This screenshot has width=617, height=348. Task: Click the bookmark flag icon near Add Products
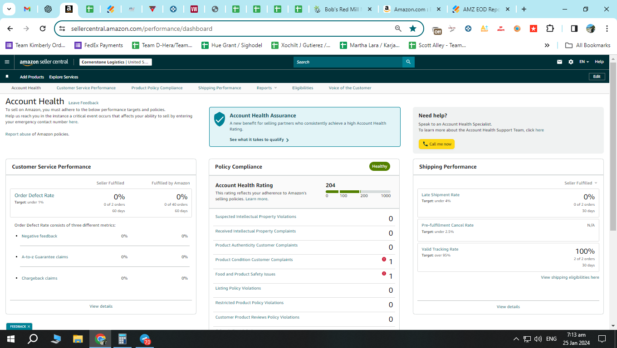[7, 77]
